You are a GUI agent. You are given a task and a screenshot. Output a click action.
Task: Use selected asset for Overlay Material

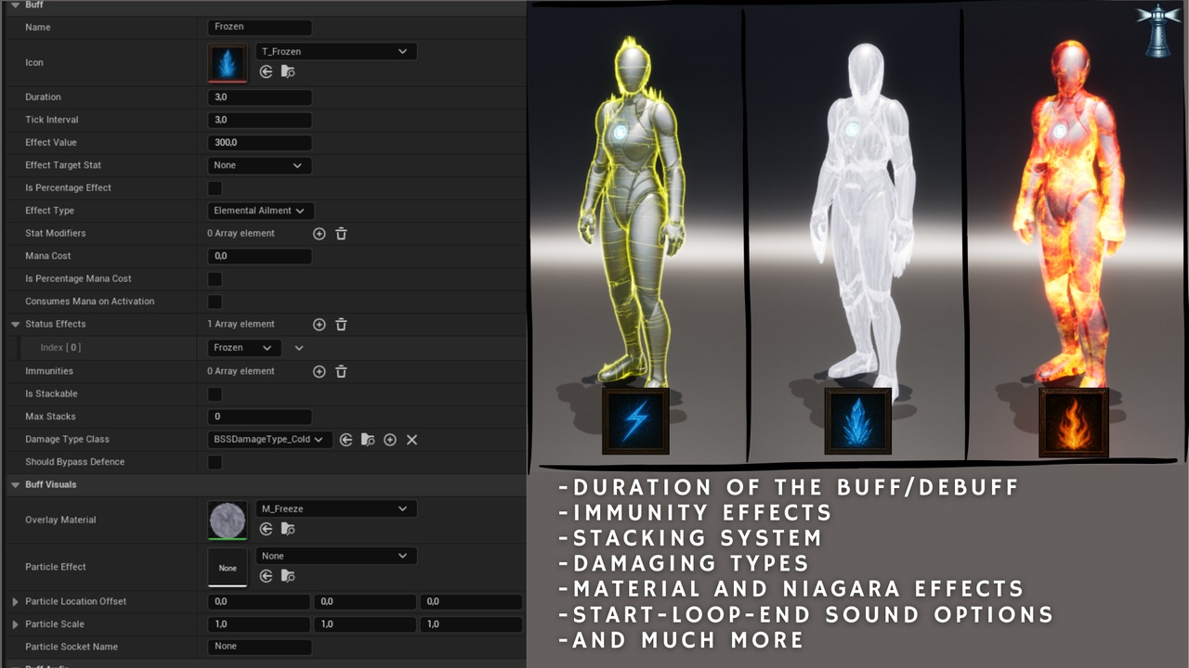[x=266, y=529]
